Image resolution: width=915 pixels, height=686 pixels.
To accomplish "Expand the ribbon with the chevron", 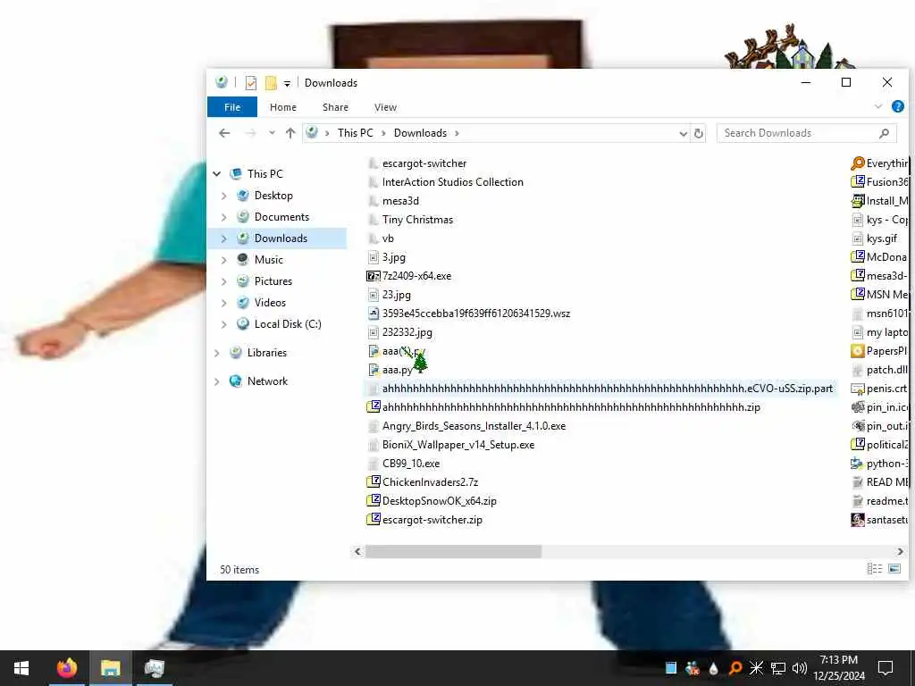I will click(878, 107).
